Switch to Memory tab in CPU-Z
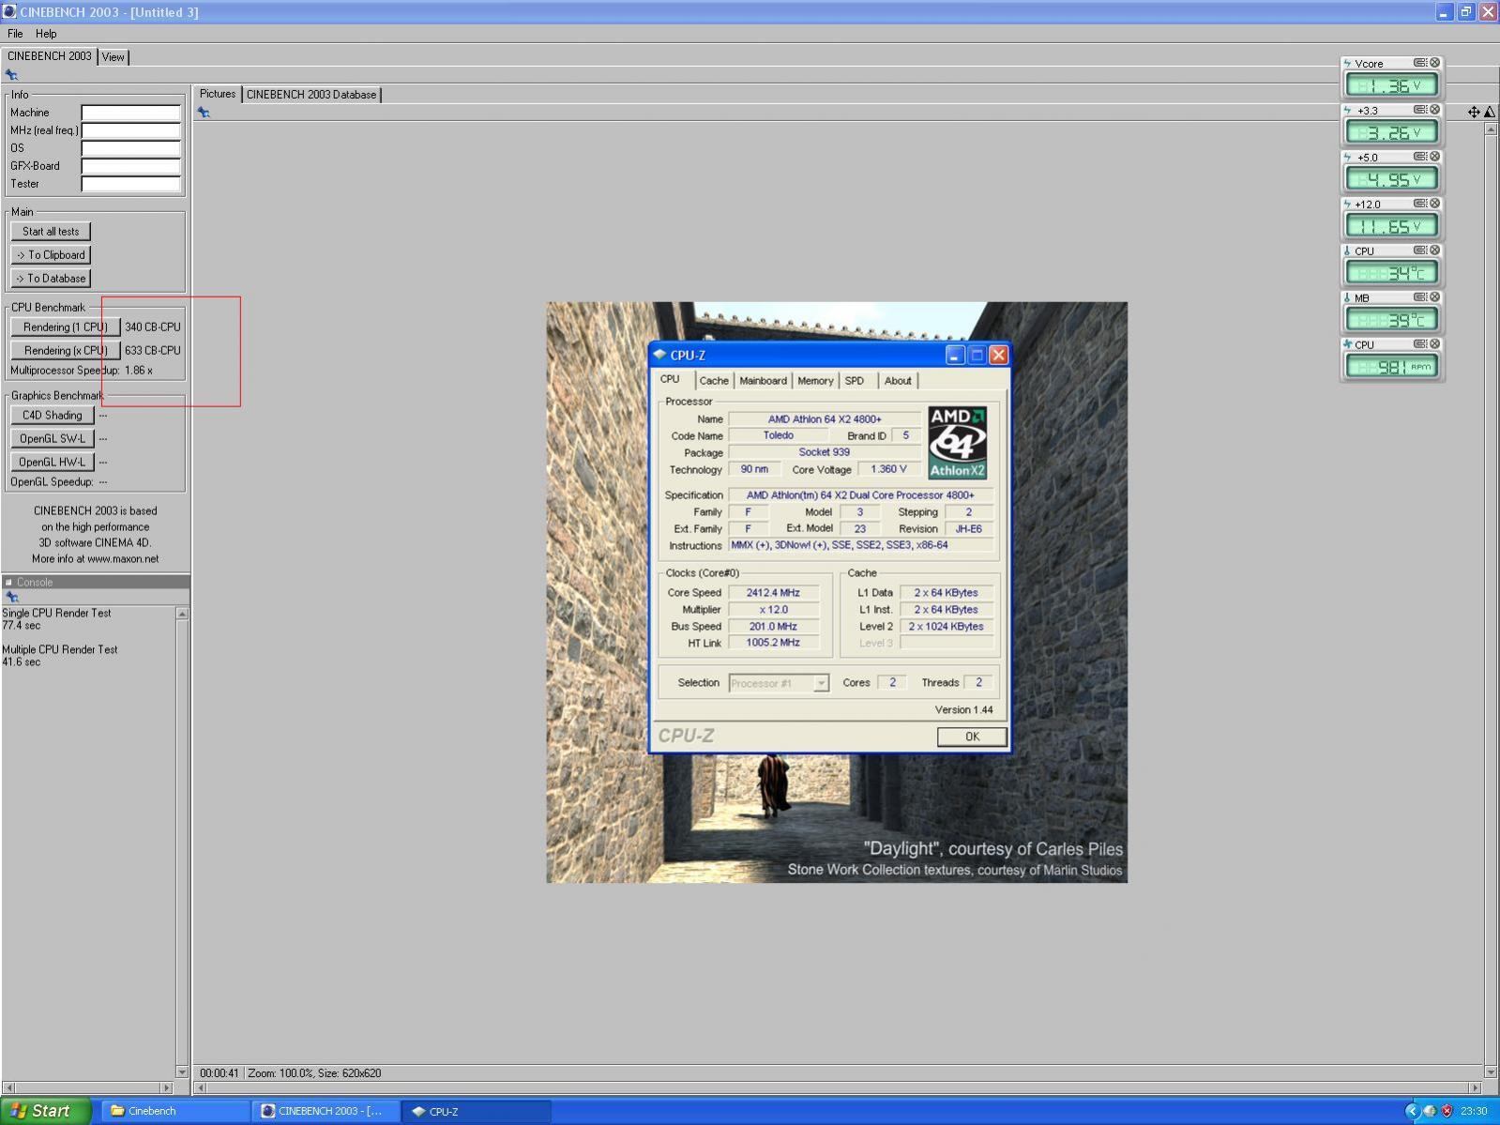The width and height of the screenshot is (1500, 1125). pos(815,381)
